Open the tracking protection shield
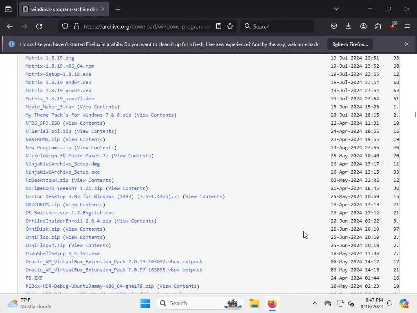417x313 pixels. tap(65, 26)
